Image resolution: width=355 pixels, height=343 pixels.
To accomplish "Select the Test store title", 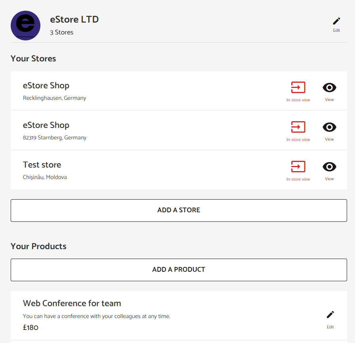I will [42, 165].
